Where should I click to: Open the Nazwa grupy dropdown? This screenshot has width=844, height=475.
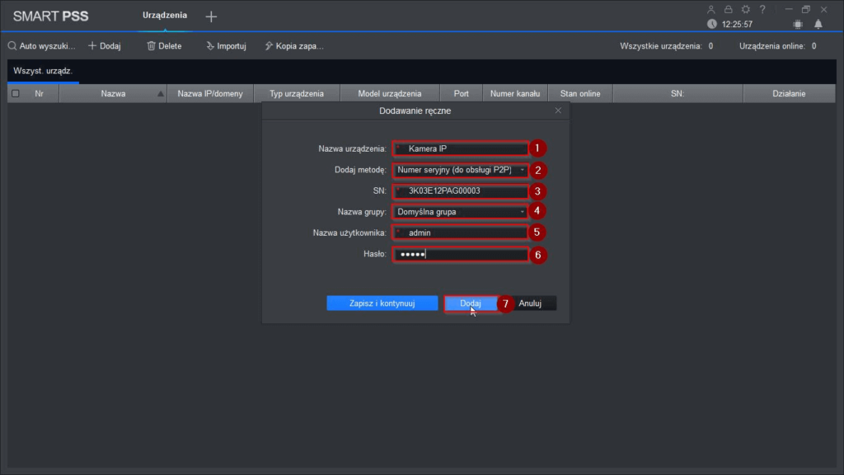[x=460, y=212]
